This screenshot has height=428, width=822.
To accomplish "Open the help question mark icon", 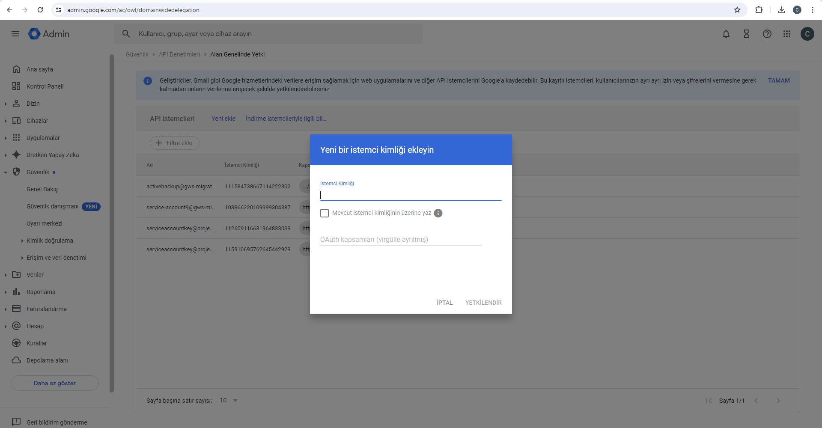I will [x=767, y=34].
